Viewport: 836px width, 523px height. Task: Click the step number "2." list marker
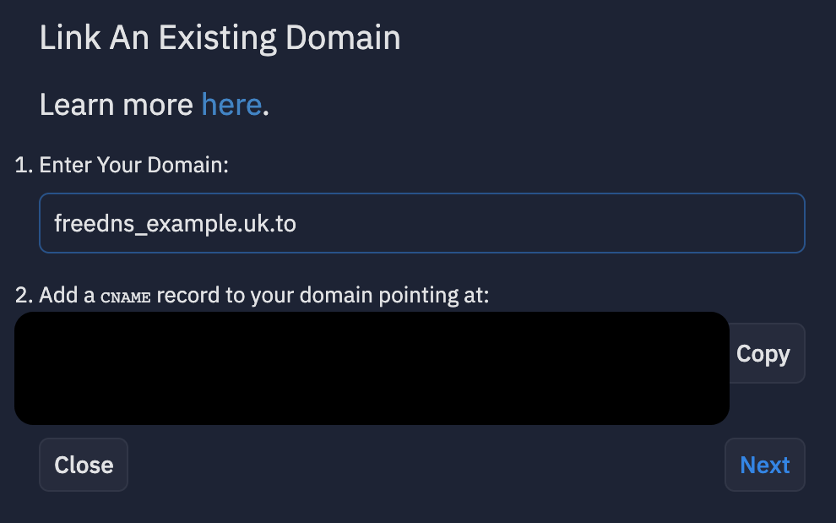(x=24, y=295)
